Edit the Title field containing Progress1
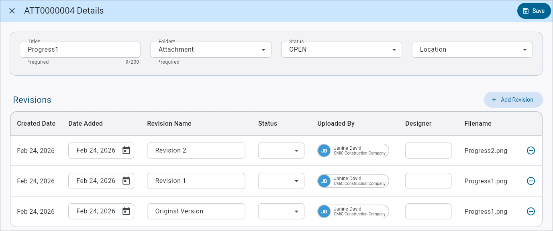 80,49
